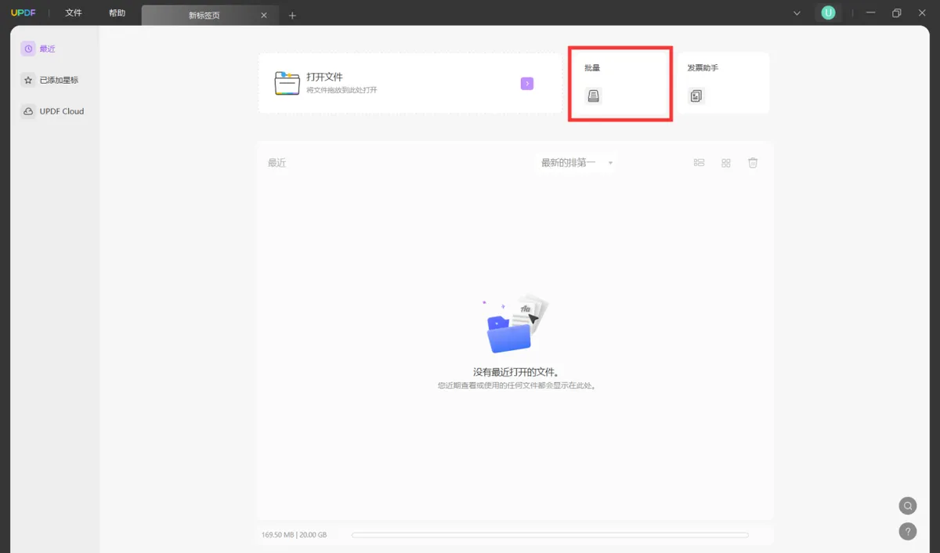Open the 文件 menu
This screenshot has width=940, height=553.
click(74, 13)
